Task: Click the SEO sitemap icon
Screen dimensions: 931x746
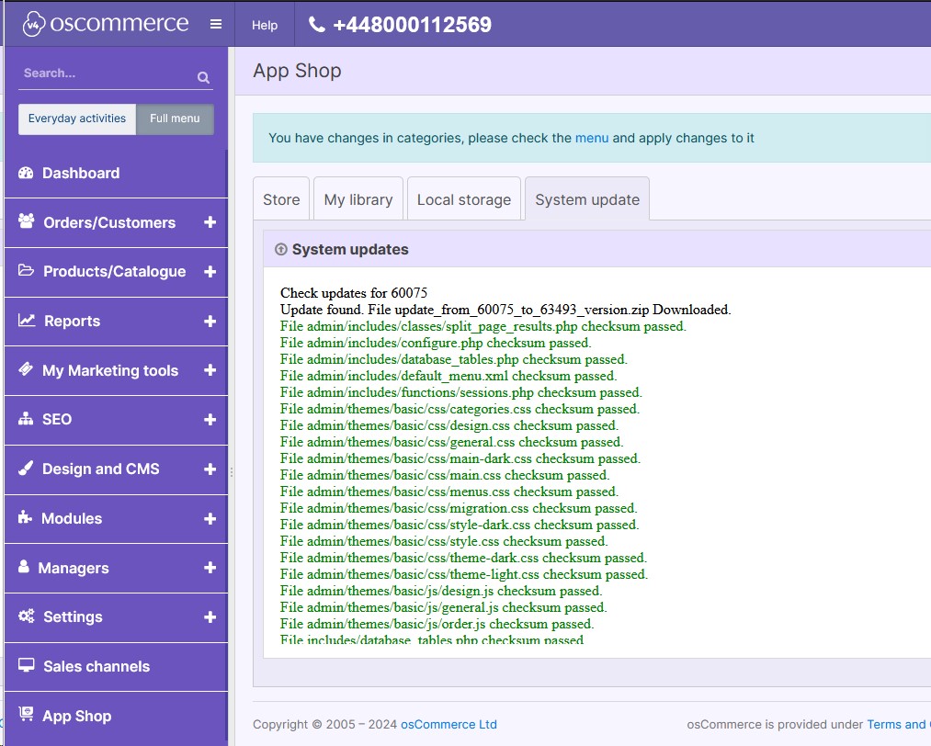Action: click(x=26, y=419)
